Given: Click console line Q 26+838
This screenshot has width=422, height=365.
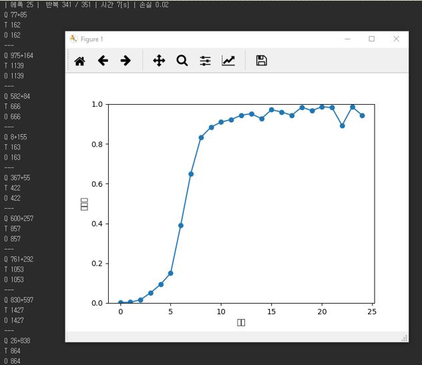Looking at the screenshot, I should coord(17,340).
